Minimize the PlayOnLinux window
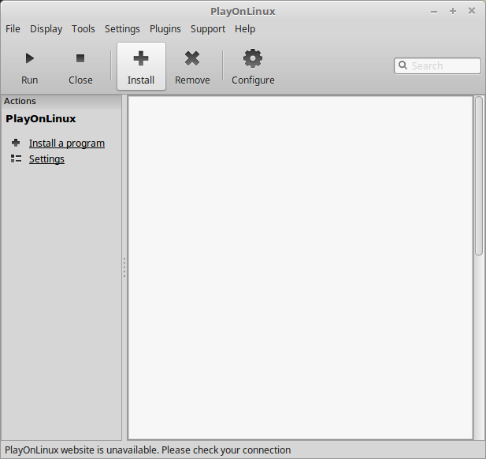Screen dimensions: 486x459 [x=434, y=12]
